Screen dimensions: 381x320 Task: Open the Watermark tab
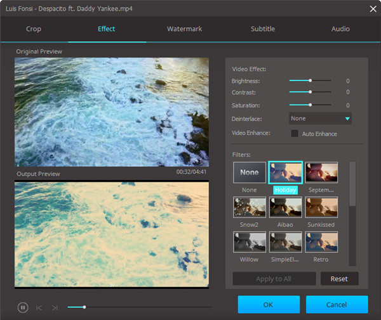(x=184, y=29)
